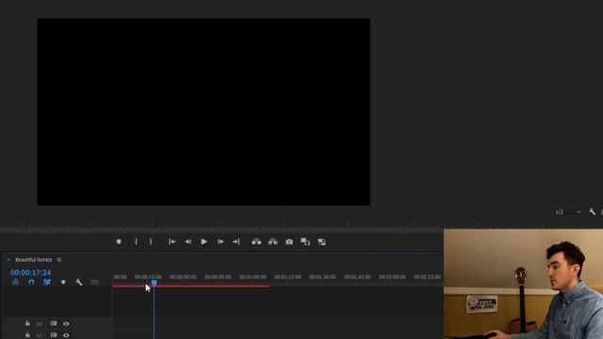The width and height of the screenshot is (603, 339).
Task: Toggle lock on the topmost visible video track
Action: coord(27,324)
